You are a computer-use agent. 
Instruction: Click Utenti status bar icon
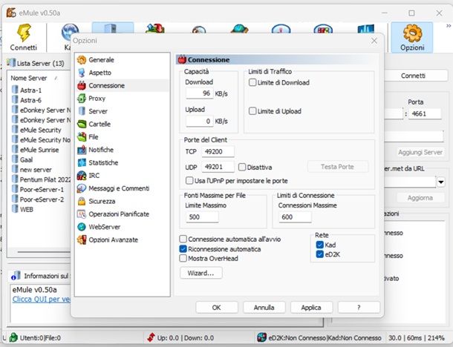click(13, 337)
